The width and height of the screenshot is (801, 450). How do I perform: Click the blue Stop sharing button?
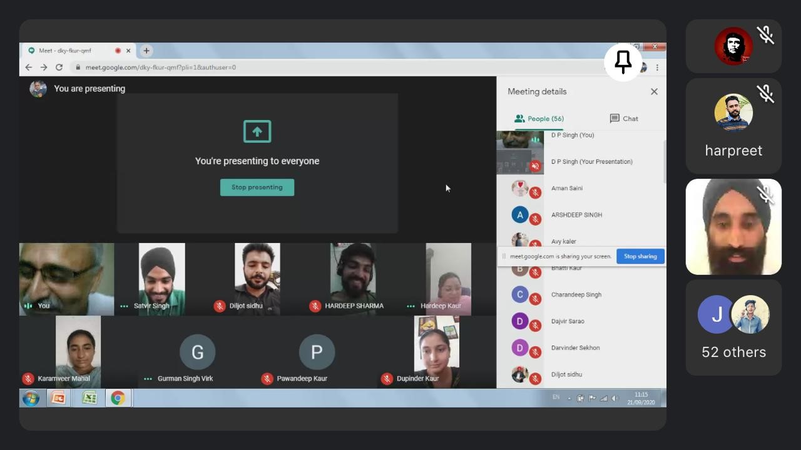pos(640,256)
